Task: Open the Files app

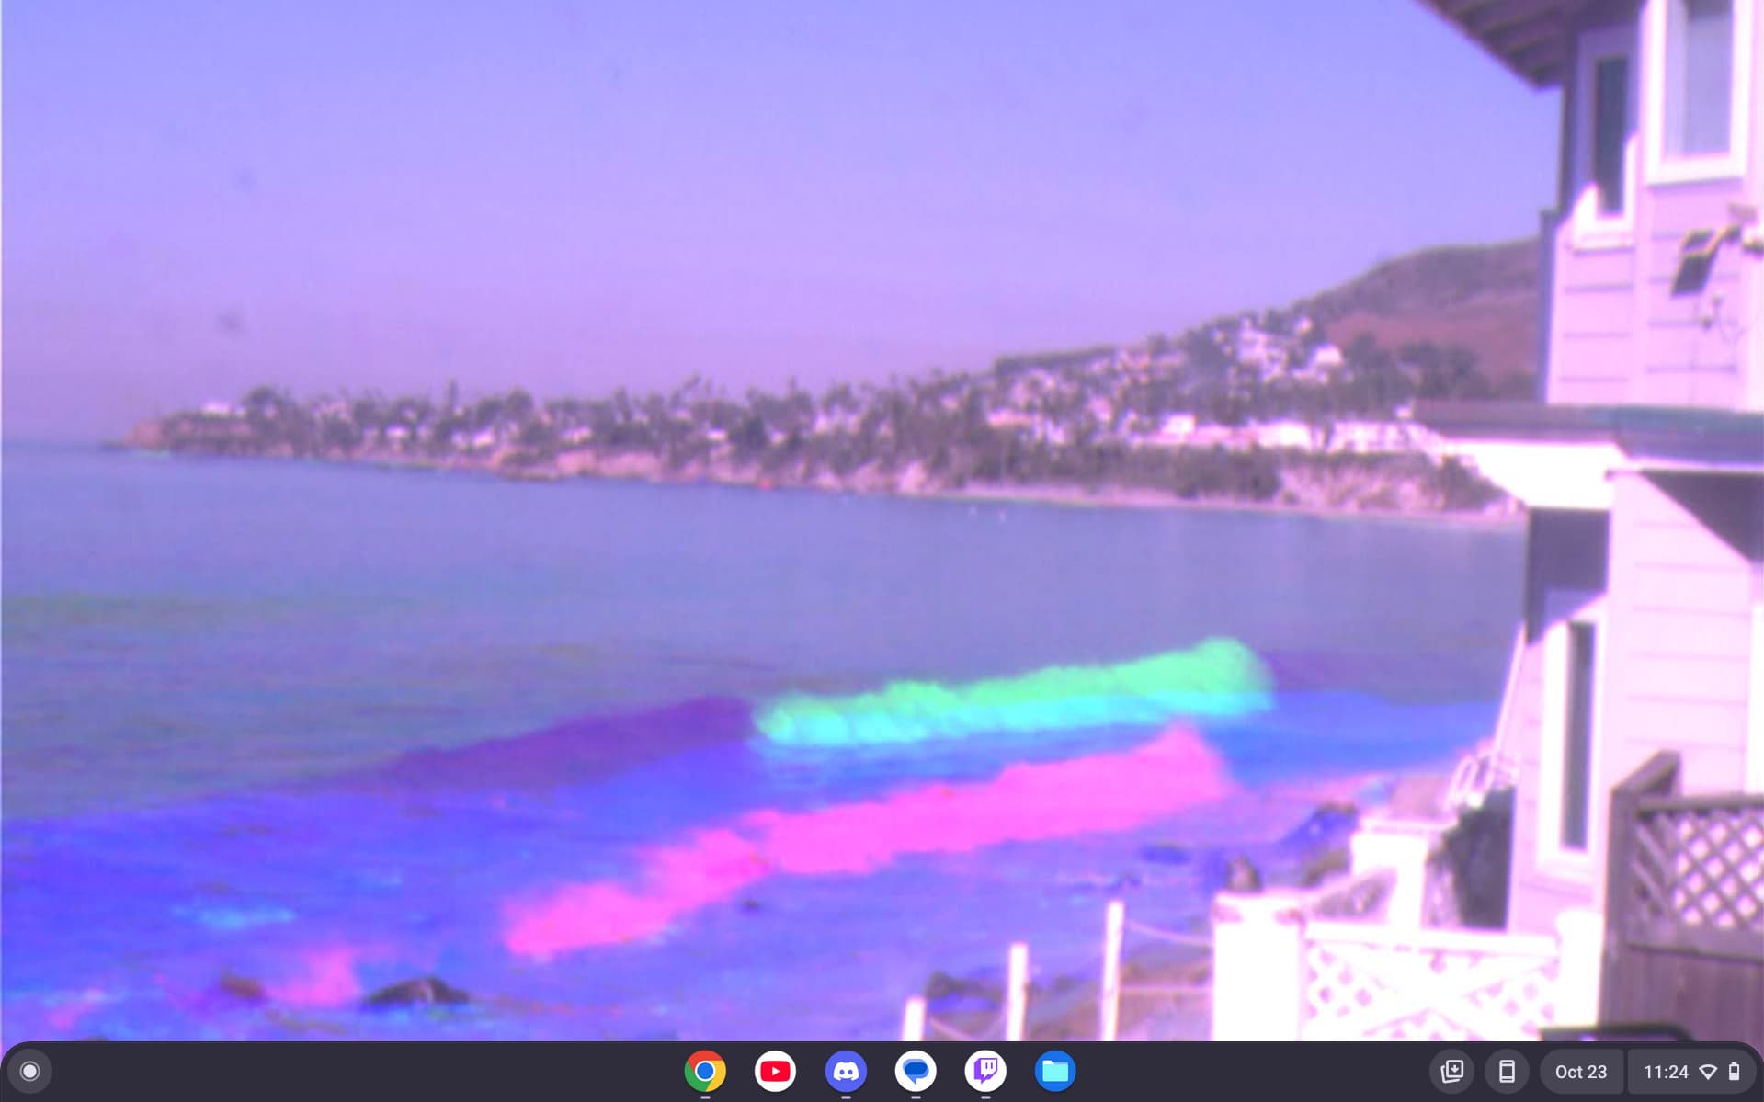Action: (x=1055, y=1071)
